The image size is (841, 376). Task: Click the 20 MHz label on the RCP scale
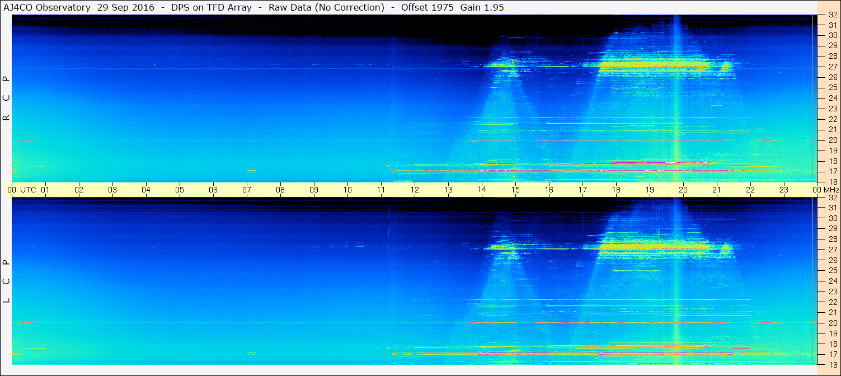click(833, 140)
